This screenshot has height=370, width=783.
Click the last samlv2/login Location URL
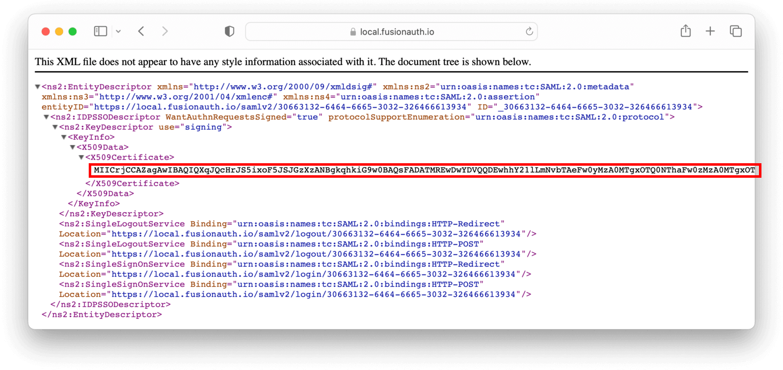pyautogui.click(x=314, y=294)
